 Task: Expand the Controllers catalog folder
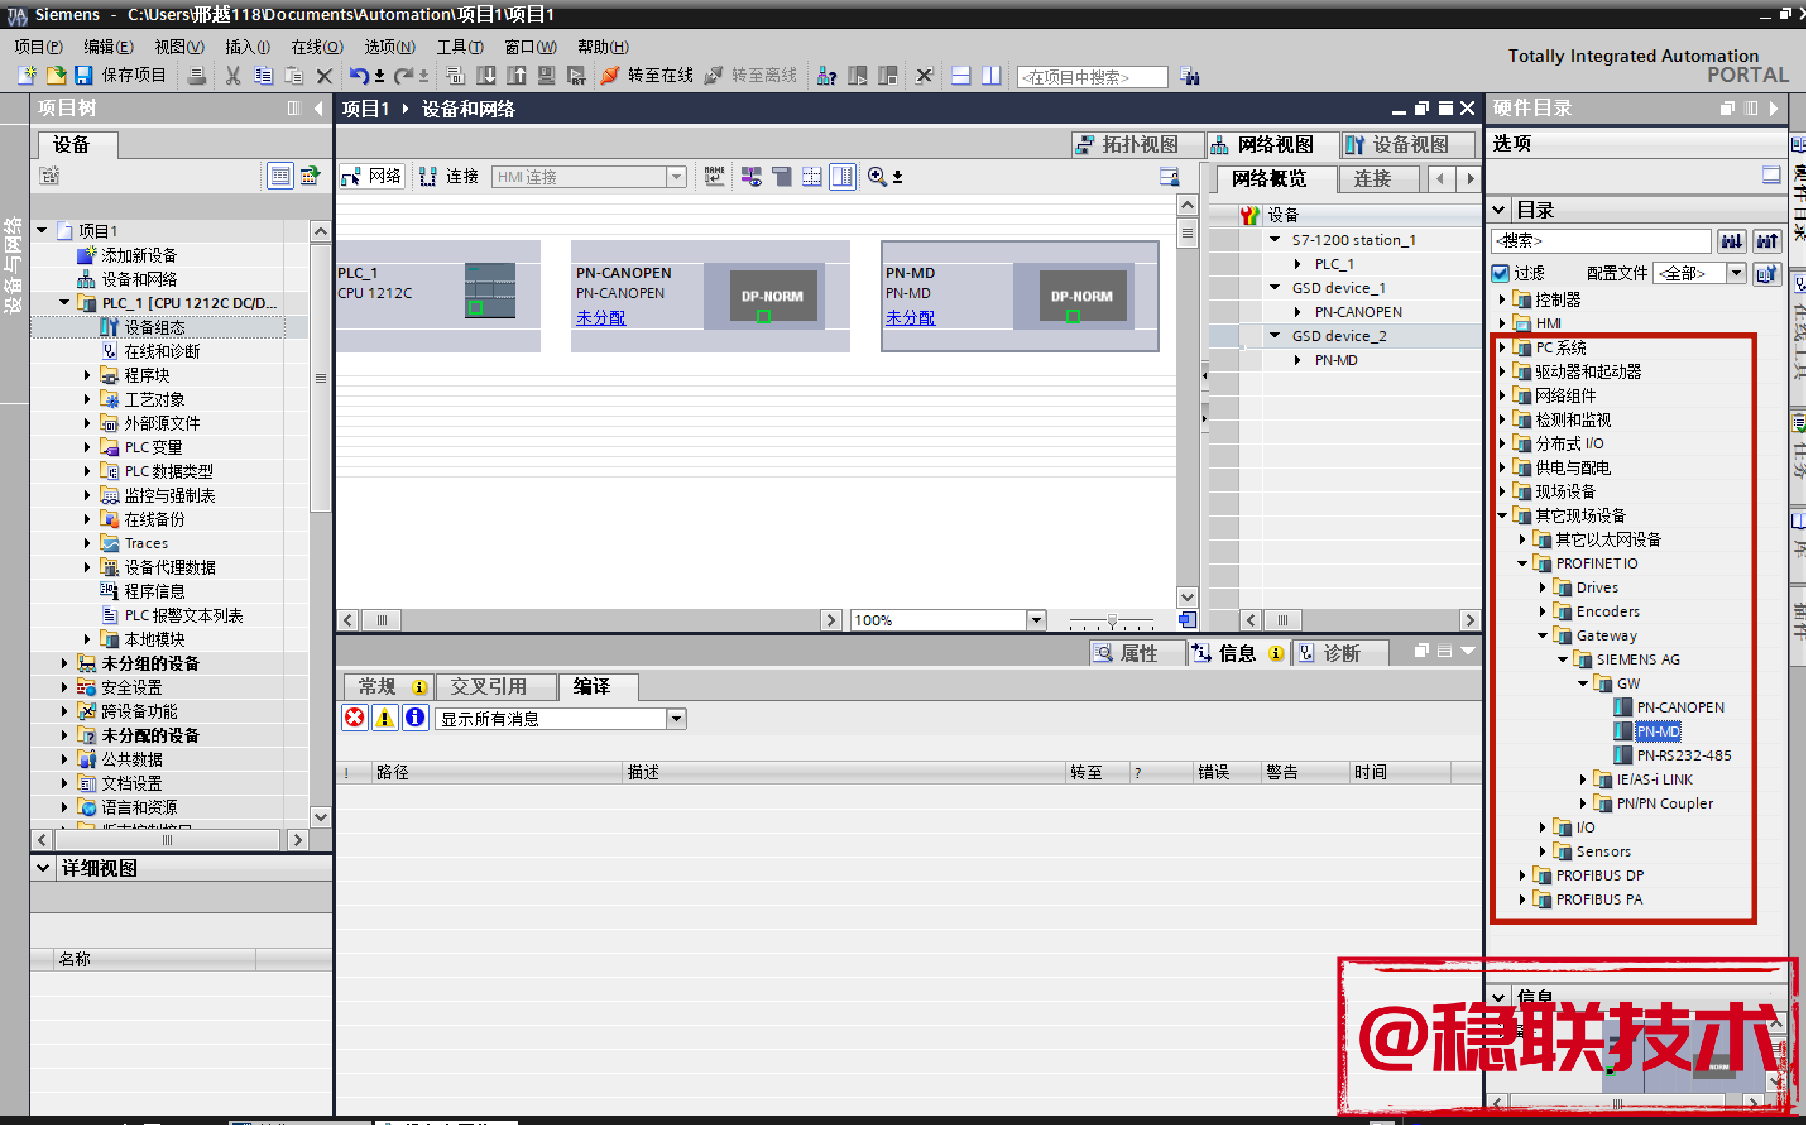pyautogui.click(x=1502, y=300)
